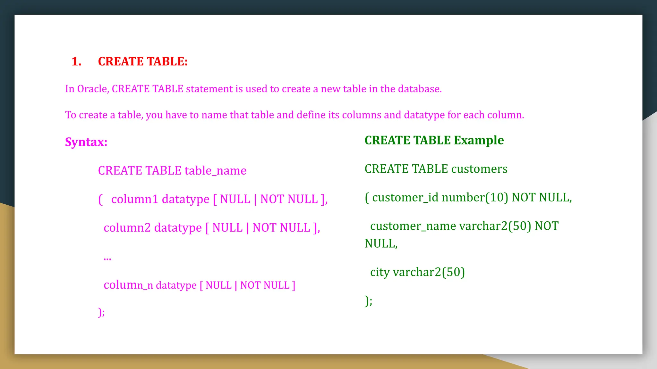657x369 pixels.
Task: Click the heading "CREATE TABLE:"
Action: (x=143, y=61)
